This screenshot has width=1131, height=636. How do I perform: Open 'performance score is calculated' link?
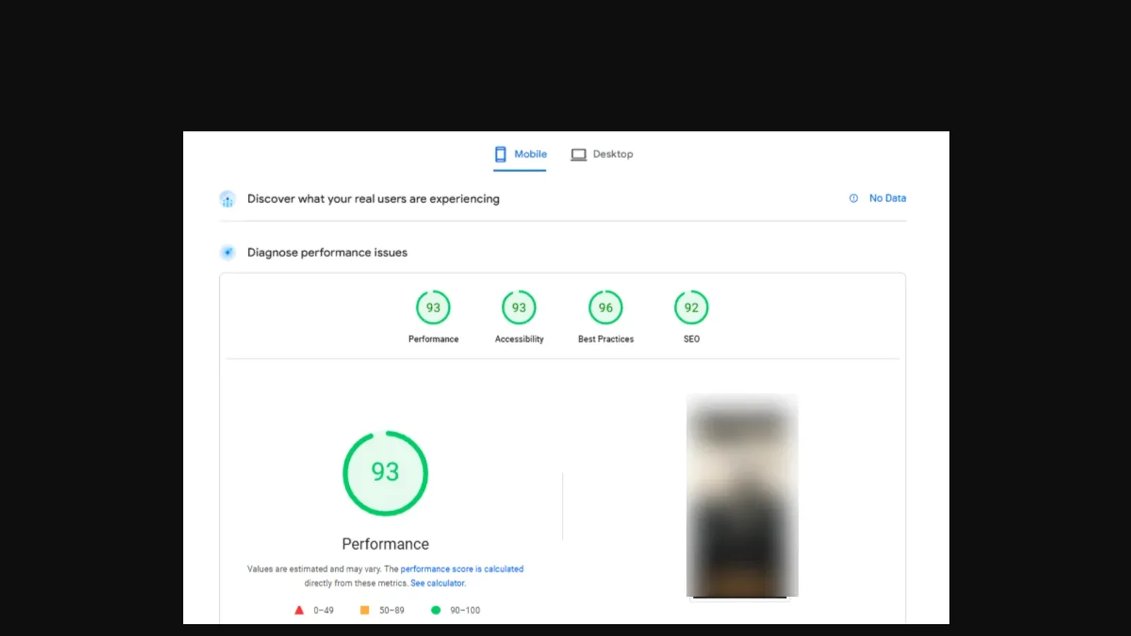point(462,569)
